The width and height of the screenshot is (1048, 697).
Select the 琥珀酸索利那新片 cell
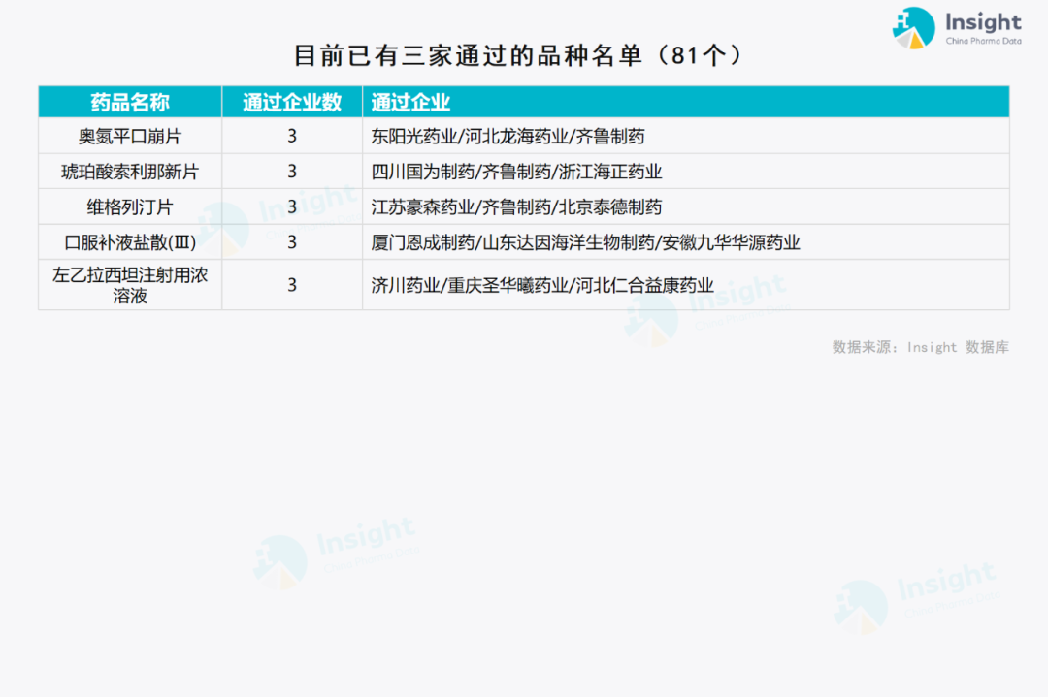click(x=130, y=172)
